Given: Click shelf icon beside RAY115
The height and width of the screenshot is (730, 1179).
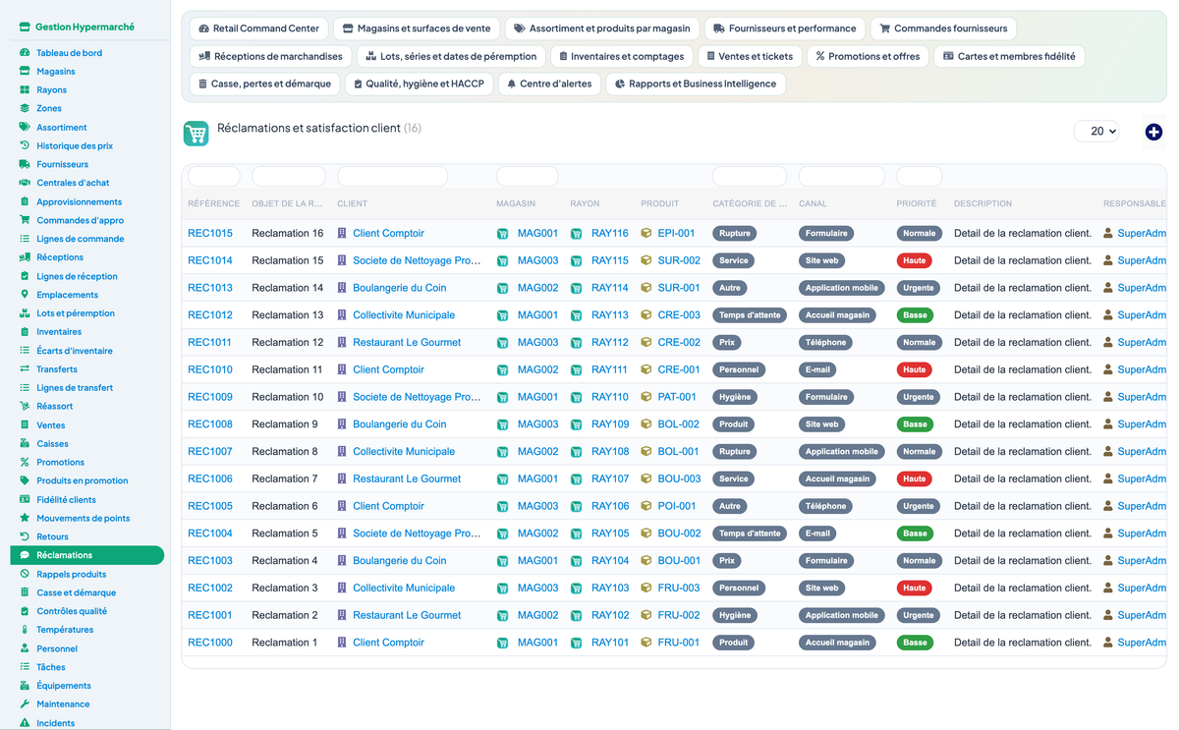Looking at the screenshot, I should coord(577,261).
